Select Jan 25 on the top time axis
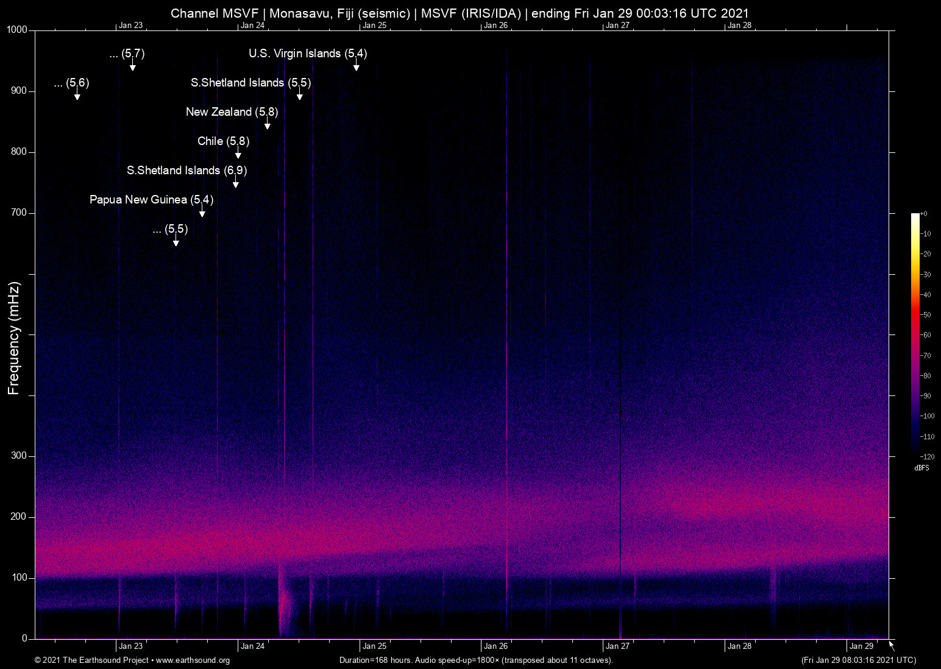941x669 pixels. [374, 26]
